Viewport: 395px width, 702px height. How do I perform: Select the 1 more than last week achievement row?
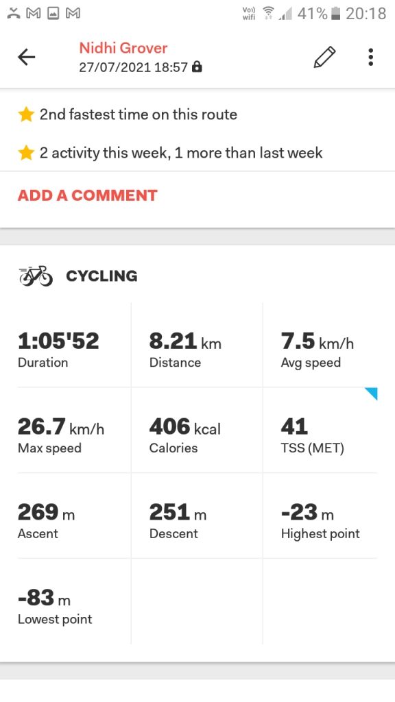[197, 153]
